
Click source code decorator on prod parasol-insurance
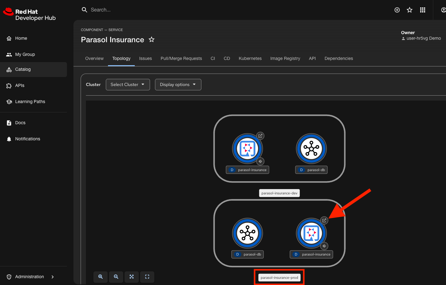(324, 246)
